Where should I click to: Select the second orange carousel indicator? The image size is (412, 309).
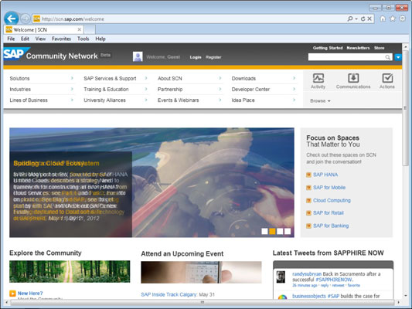point(273,231)
